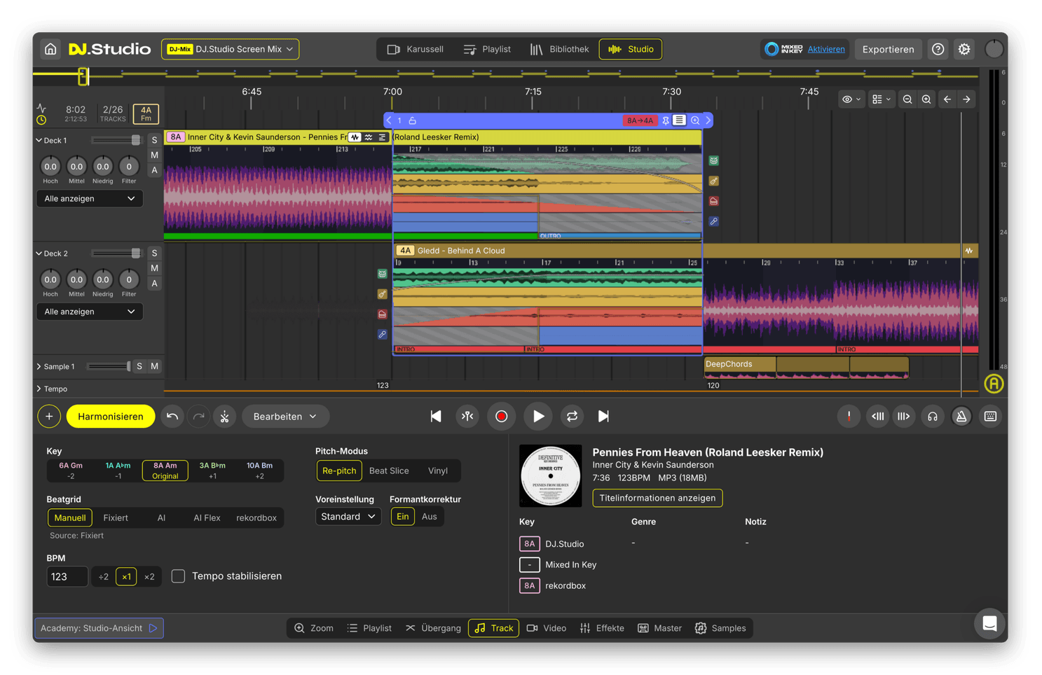1042x675 pixels.
Task: Toggle the loop playback button
Action: (x=572, y=417)
